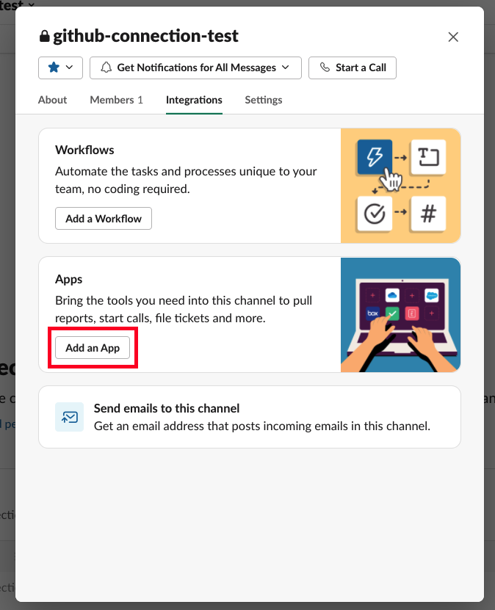Screen dimensions: 495x610
Task: Click the Workflows heading
Action: pyautogui.click(x=84, y=150)
